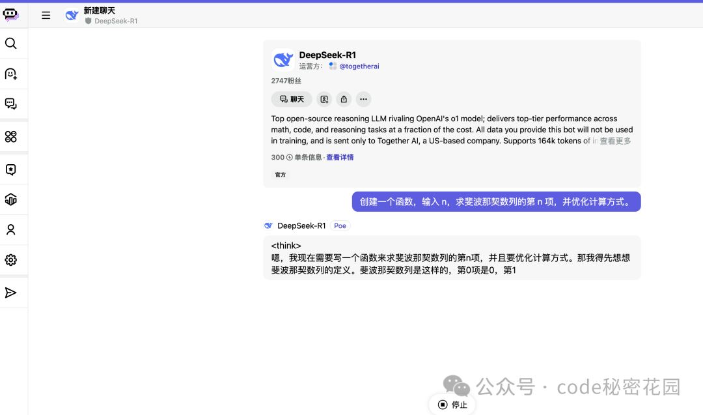
Task: Click the paper plane send icon
Action: [x=11, y=293]
